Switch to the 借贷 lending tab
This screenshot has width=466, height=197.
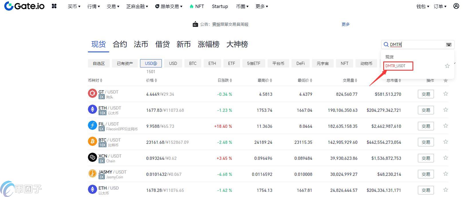point(162,44)
